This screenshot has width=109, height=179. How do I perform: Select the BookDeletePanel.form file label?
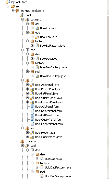49,111
